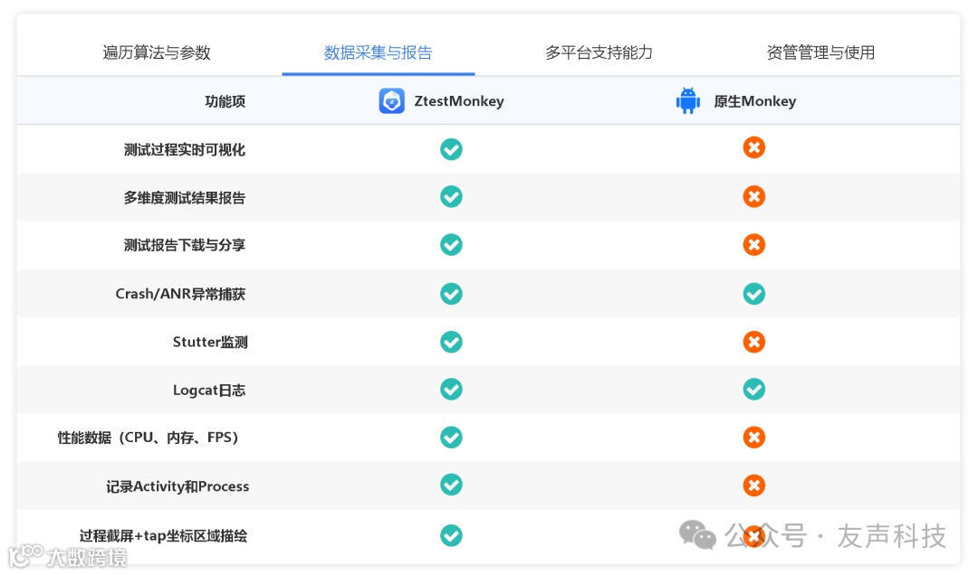Image resolution: width=978 pixels, height=575 pixels.
Task: Select the 数据采集与报告 tab
Action: pos(378,52)
